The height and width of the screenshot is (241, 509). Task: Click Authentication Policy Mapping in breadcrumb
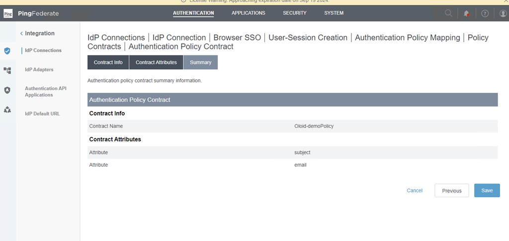(x=408, y=38)
